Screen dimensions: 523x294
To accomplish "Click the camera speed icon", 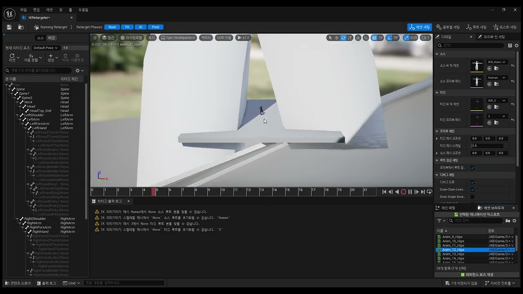I will [425, 38].
